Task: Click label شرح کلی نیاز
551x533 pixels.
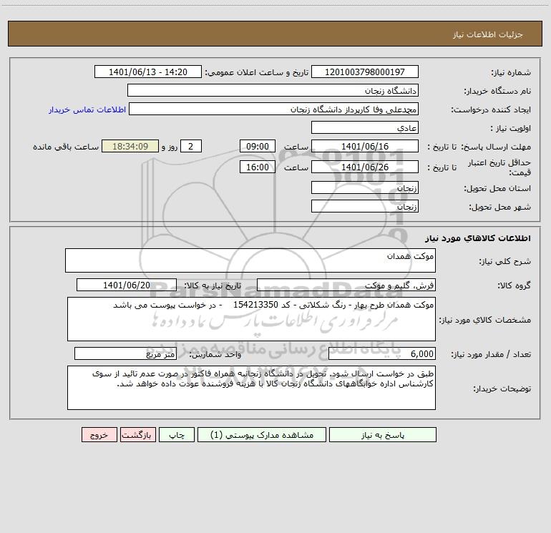Action: pos(505,261)
